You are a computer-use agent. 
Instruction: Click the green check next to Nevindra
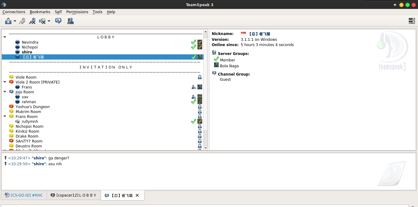click(x=193, y=42)
